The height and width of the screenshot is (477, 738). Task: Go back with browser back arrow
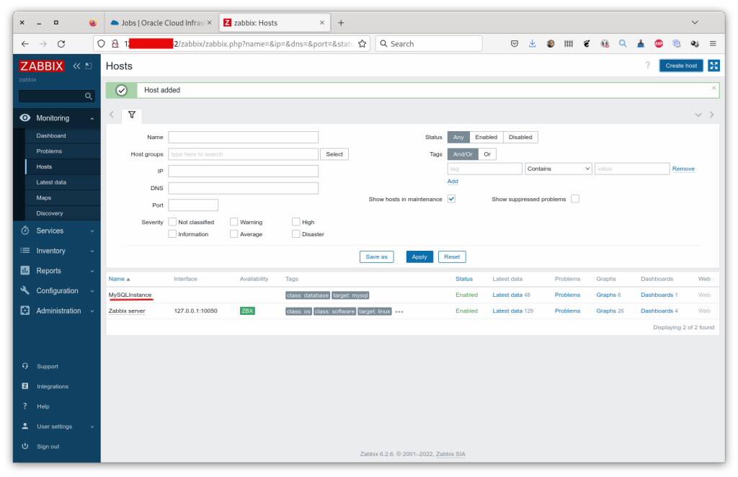click(25, 44)
